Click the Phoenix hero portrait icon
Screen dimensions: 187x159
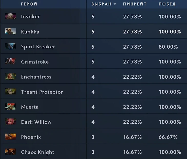tap(11, 137)
